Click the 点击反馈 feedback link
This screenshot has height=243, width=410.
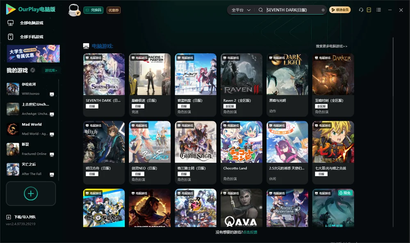pos(250,232)
